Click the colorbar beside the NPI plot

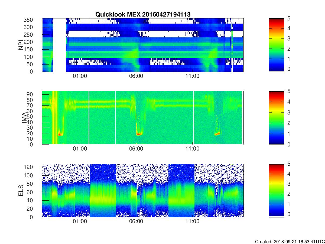276,45
